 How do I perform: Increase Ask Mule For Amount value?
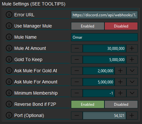(x=120, y=82)
